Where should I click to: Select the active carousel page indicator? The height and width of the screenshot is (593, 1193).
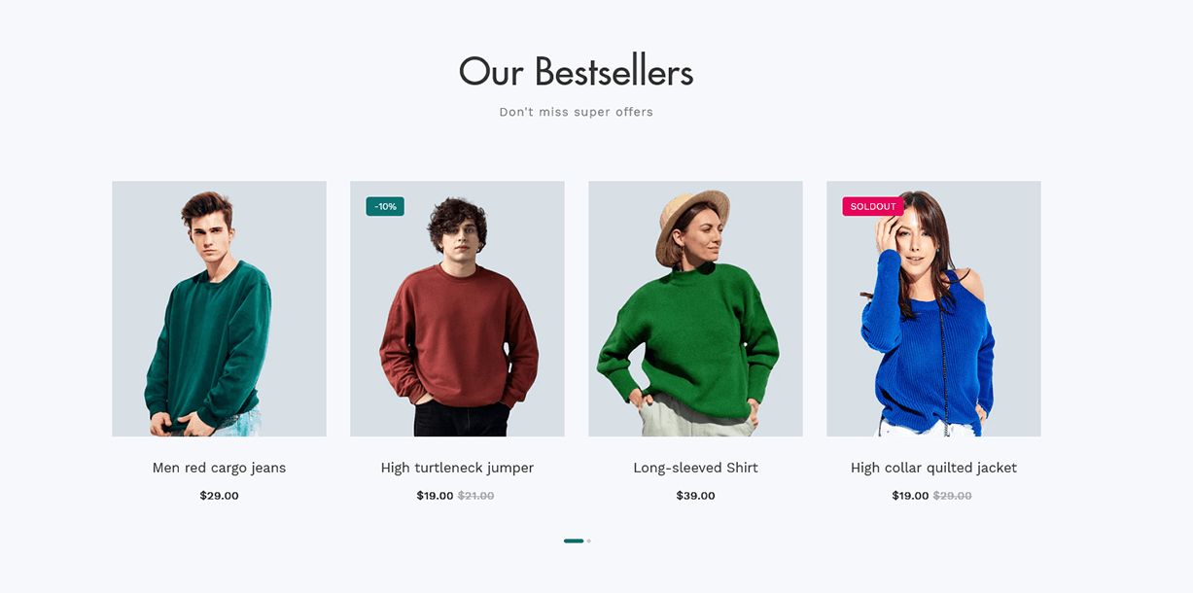pyautogui.click(x=574, y=541)
